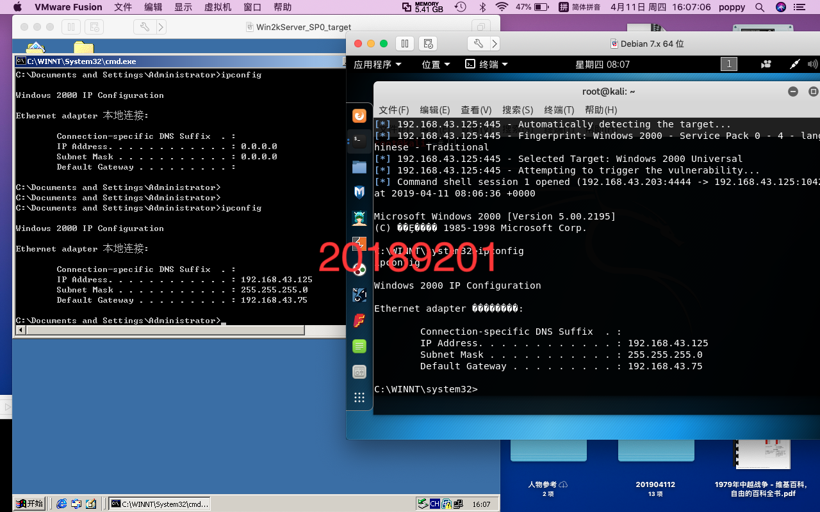Click the cmd.exe title bar system icon

21,61
